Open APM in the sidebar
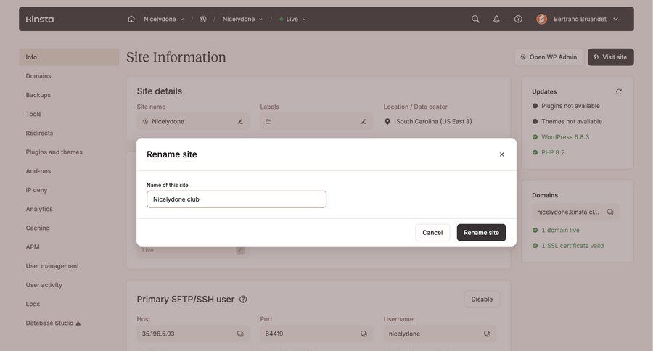The height and width of the screenshot is (351, 653). click(33, 247)
